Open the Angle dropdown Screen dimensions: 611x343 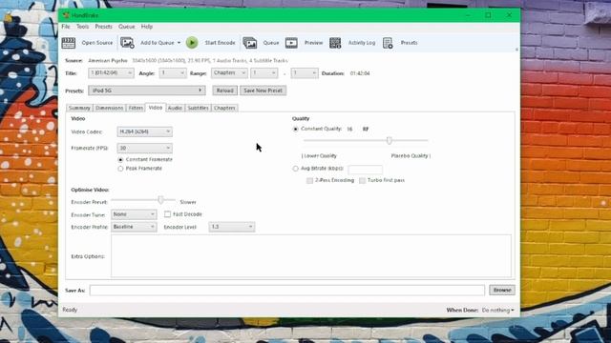(x=173, y=73)
